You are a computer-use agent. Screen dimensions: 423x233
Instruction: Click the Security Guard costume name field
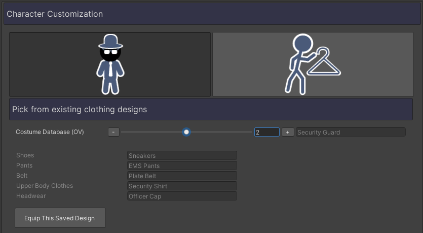[x=351, y=132]
